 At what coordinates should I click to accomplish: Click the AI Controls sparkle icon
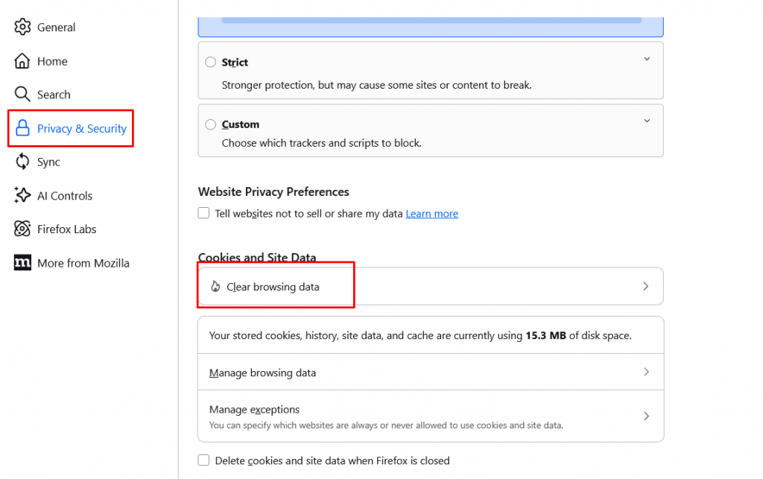pyautogui.click(x=22, y=196)
